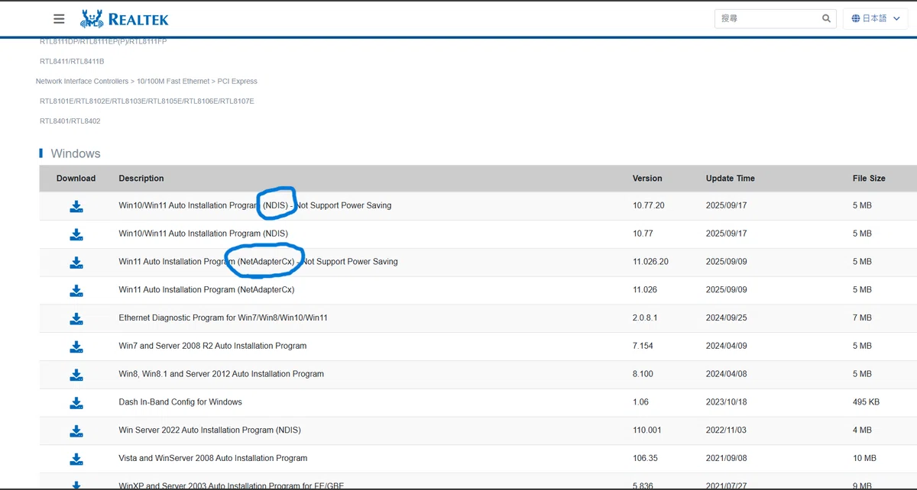Click RTL8401/RTL8402 chip text

point(70,121)
